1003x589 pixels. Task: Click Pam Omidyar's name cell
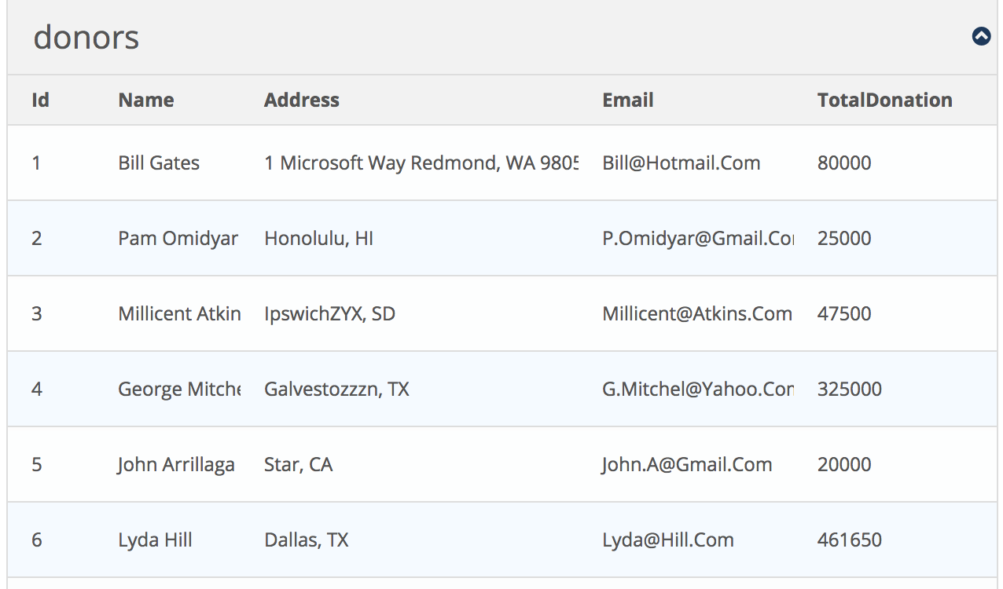click(178, 239)
